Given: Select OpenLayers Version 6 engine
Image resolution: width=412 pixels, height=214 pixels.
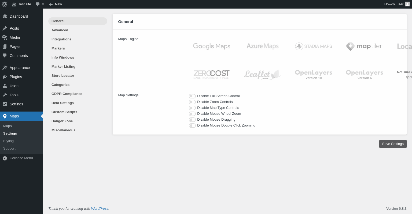Looking at the screenshot, I should 365,74.
